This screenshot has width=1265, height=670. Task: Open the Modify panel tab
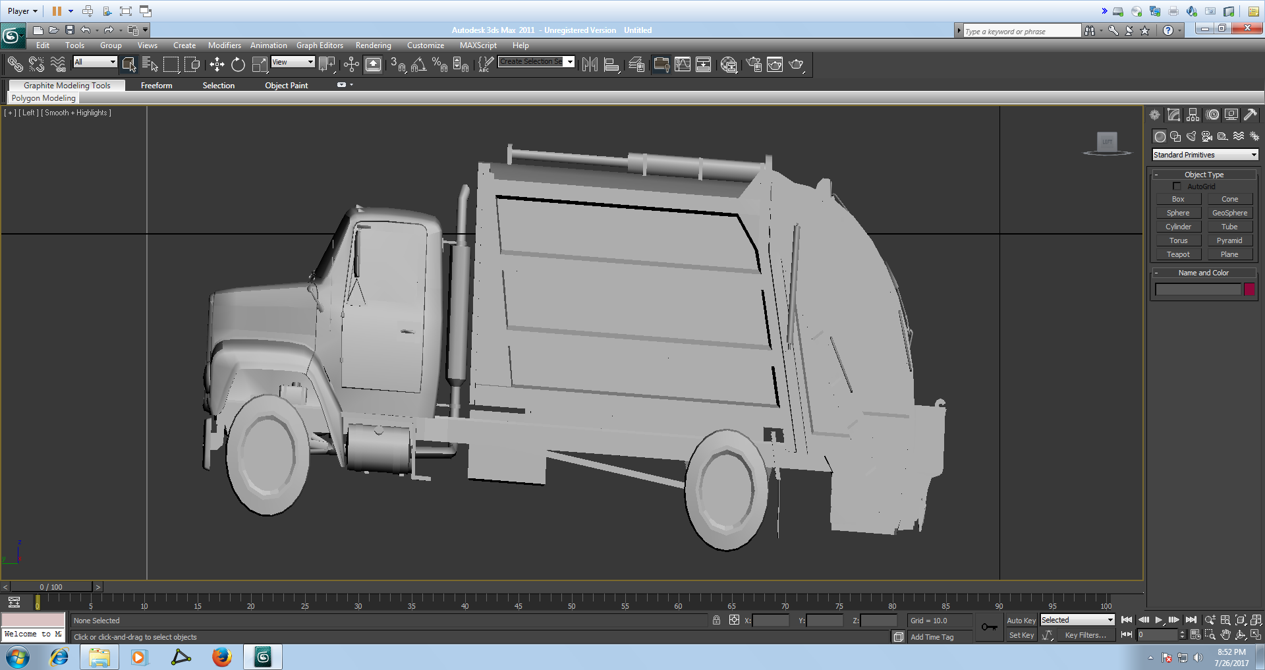pyautogui.click(x=1173, y=115)
